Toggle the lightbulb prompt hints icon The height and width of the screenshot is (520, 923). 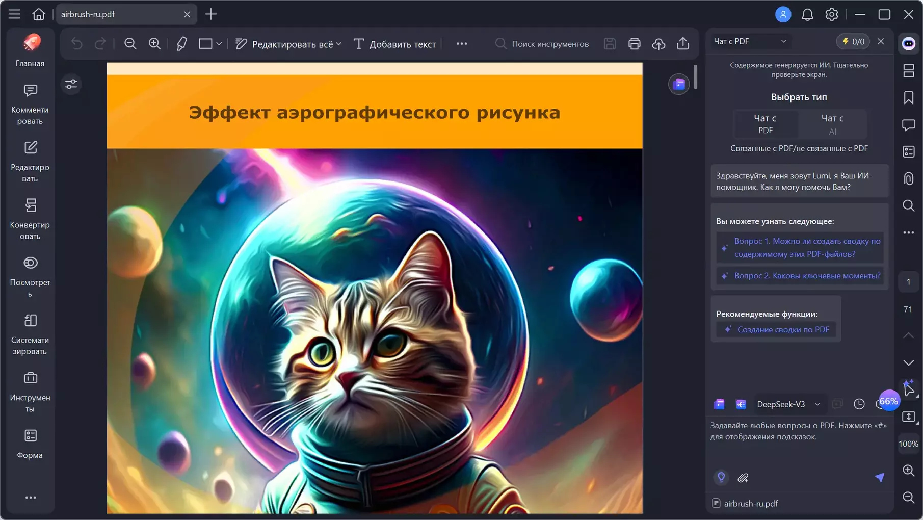pyautogui.click(x=721, y=477)
